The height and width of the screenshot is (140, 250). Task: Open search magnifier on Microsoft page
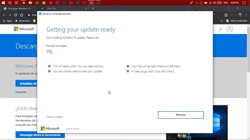(x=220, y=29)
